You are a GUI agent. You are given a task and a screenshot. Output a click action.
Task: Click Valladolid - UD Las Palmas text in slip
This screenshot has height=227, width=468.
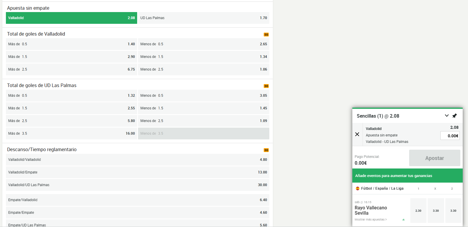pyautogui.click(x=387, y=142)
